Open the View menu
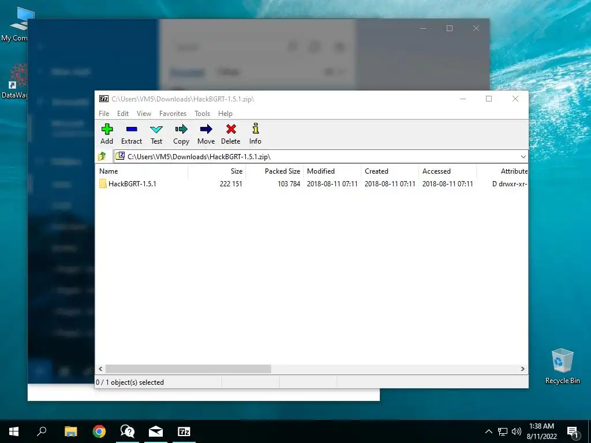 pos(144,114)
